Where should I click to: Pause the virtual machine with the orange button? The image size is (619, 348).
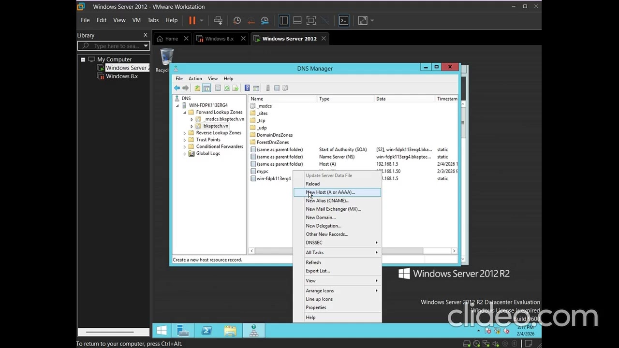point(192,20)
